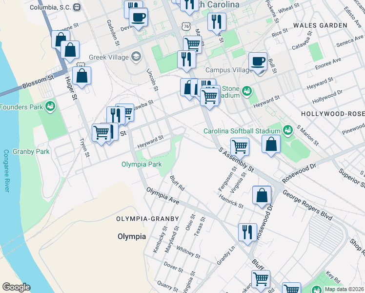Click the OLYMPIA-GRANBY neighborhood label
The width and height of the screenshot is (365, 293).
click(x=147, y=219)
